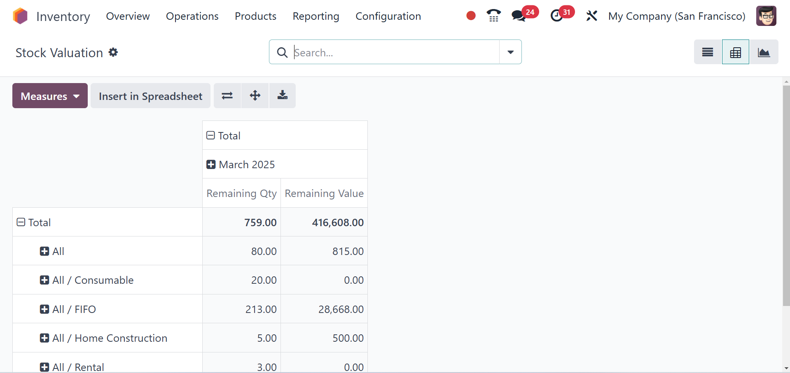The width and height of the screenshot is (790, 373).
Task: Open the Reporting menu
Action: (x=316, y=16)
